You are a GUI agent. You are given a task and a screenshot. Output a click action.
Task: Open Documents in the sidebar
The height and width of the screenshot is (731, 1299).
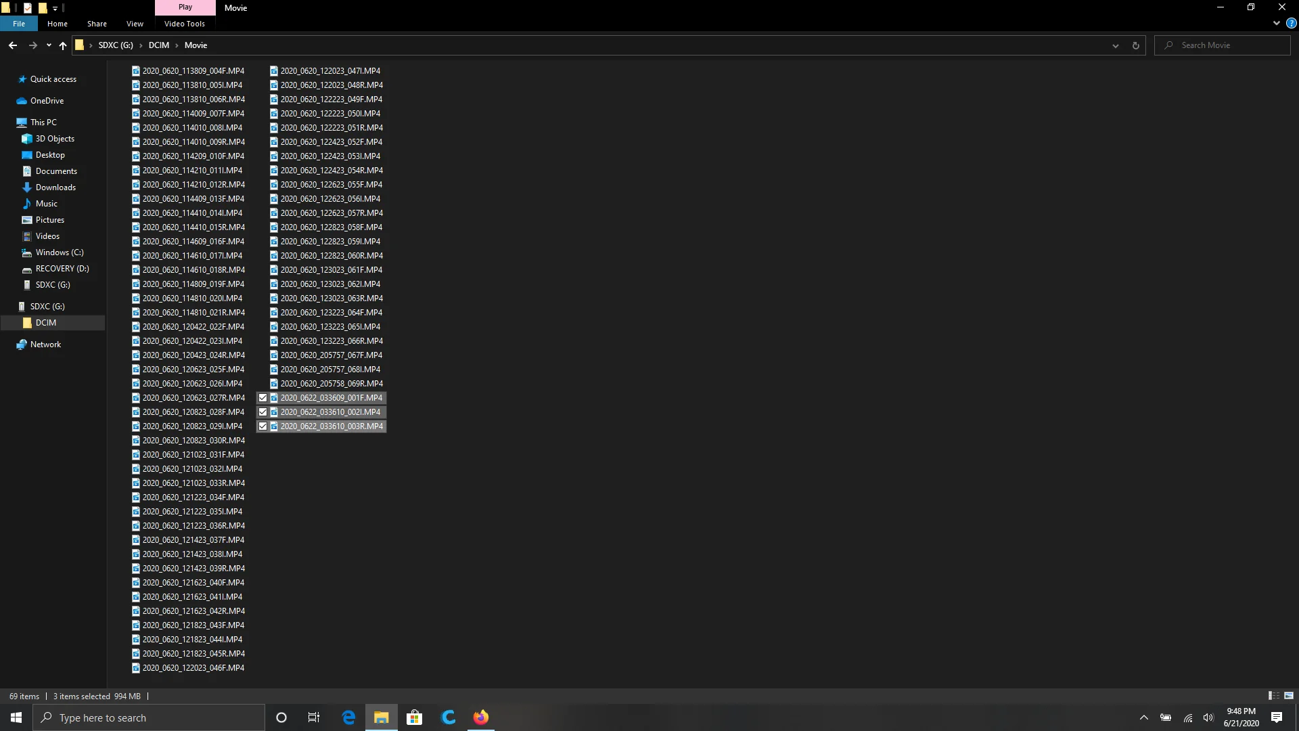56,171
